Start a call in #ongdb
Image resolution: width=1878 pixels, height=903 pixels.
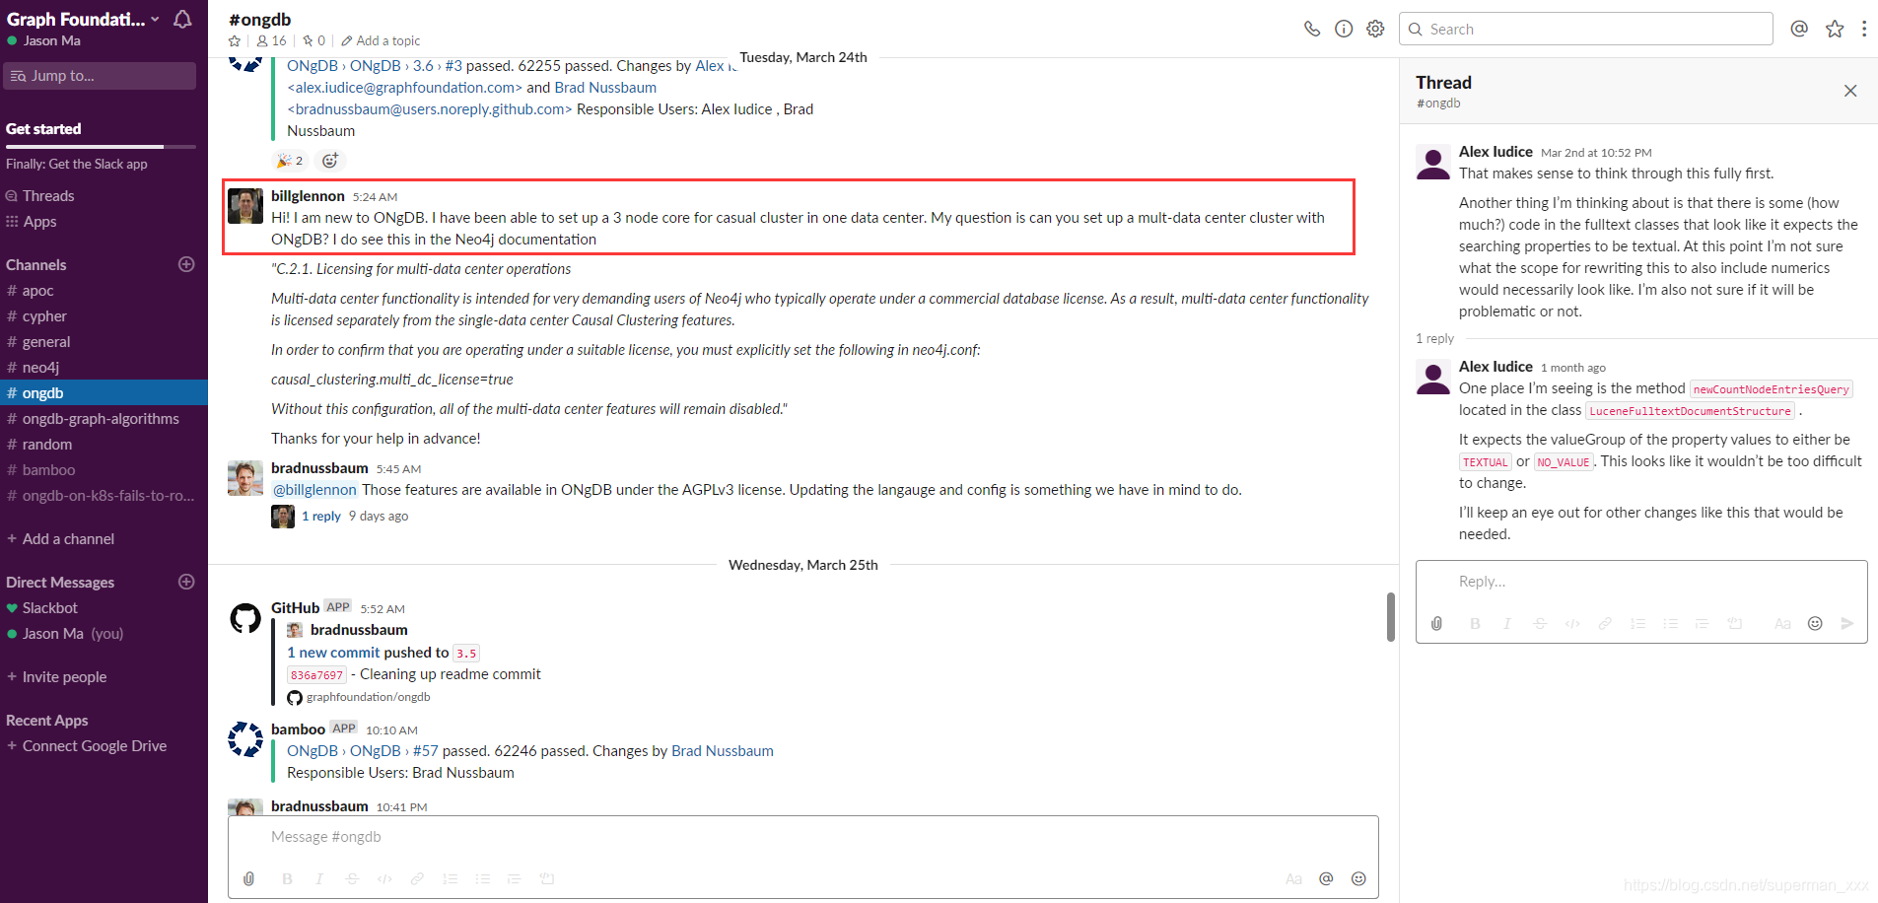coord(1312,29)
